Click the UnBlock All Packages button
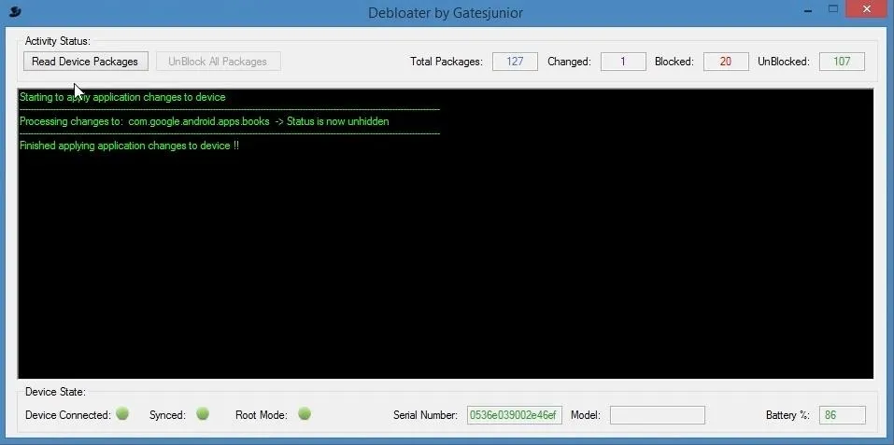 click(x=218, y=62)
